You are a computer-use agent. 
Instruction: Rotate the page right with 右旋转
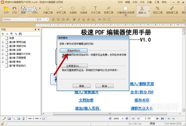coord(84,10)
